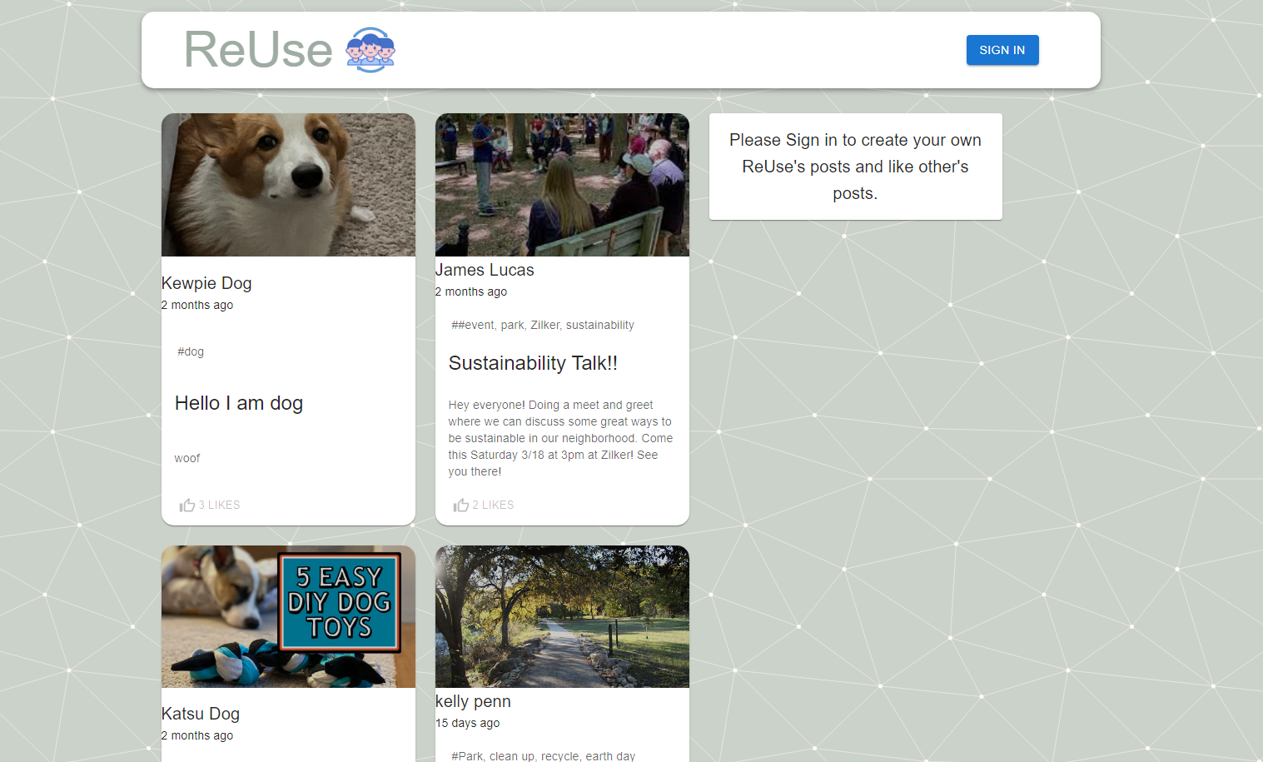Like James Lucas's Sustainability Talk post
Viewport: 1263px width, 762px height.
click(x=460, y=505)
